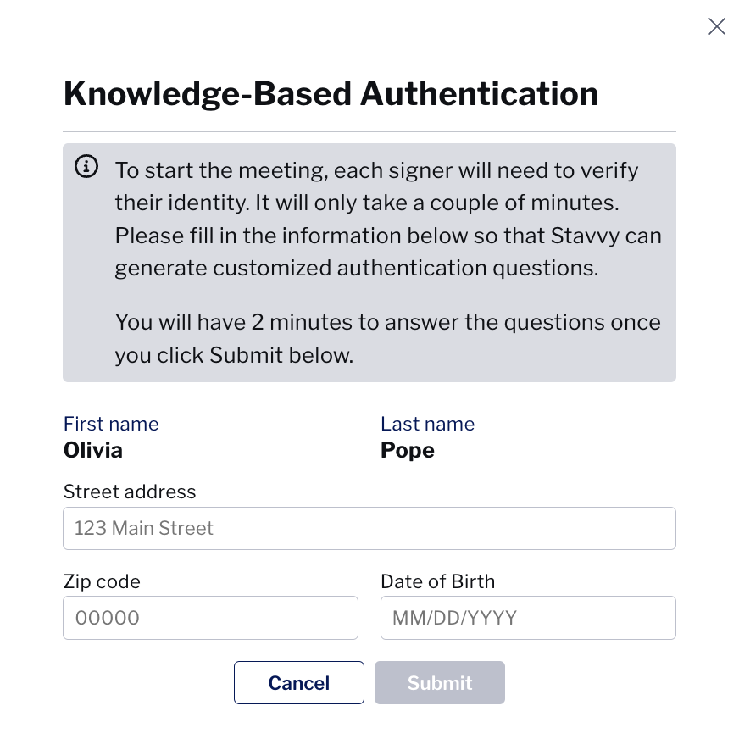
Task: Focus the Street address input field
Action: point(369,528)
